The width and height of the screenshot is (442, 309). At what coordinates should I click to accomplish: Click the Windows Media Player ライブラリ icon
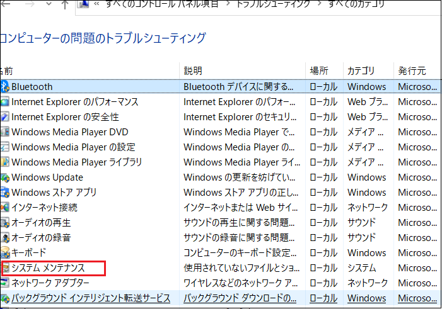[x=4, y=162]
